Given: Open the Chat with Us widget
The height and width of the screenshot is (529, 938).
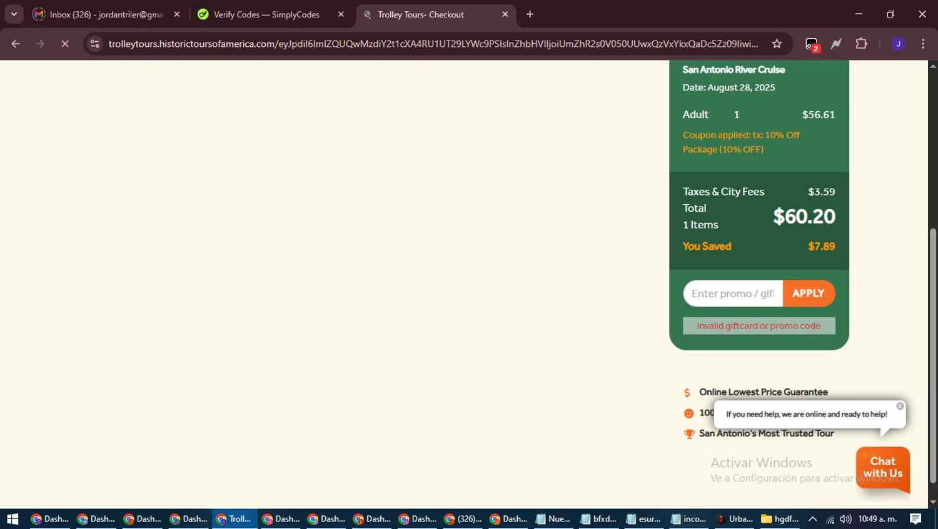Looking at the screenshot, I should 883,468.
